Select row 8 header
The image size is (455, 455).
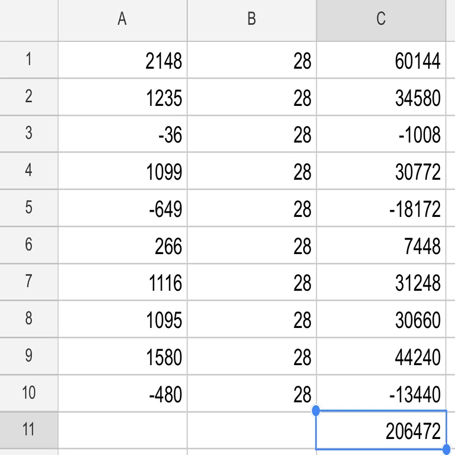pyautogui.click(x=29, y=319)
